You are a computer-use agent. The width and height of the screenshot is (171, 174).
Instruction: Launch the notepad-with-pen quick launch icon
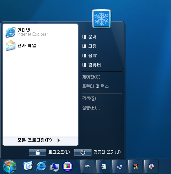click(28, 166)
